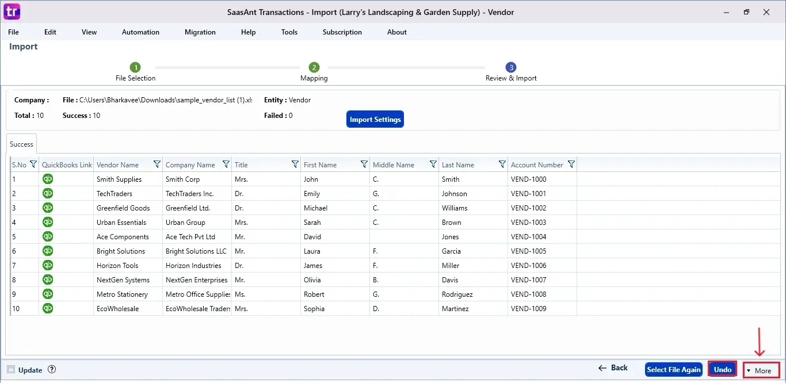Open QuickBooks link for Bright Solutions row
The image size is (786, 383).
click(x=48, y=251)
